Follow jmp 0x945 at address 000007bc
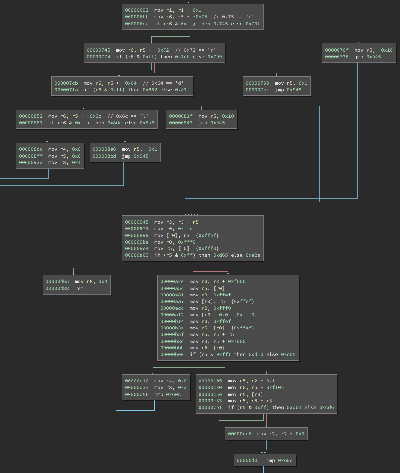The width and height of the screenshot is (400, 473). 288,90
